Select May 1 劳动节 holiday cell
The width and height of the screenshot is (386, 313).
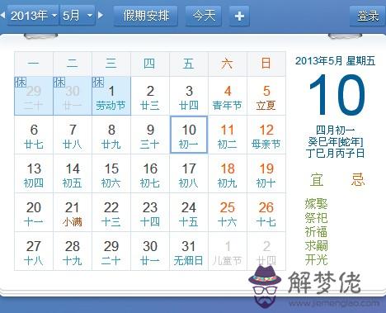point(111,96)
